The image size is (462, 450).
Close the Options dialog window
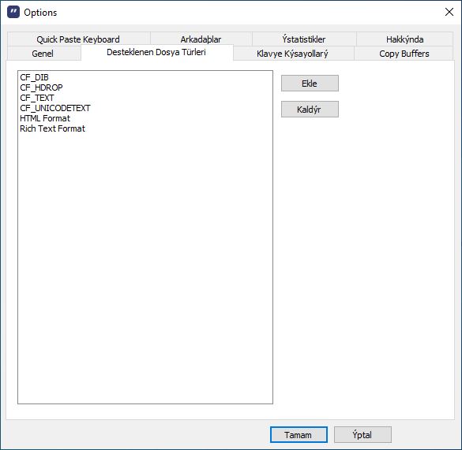(x=449, y=12)
